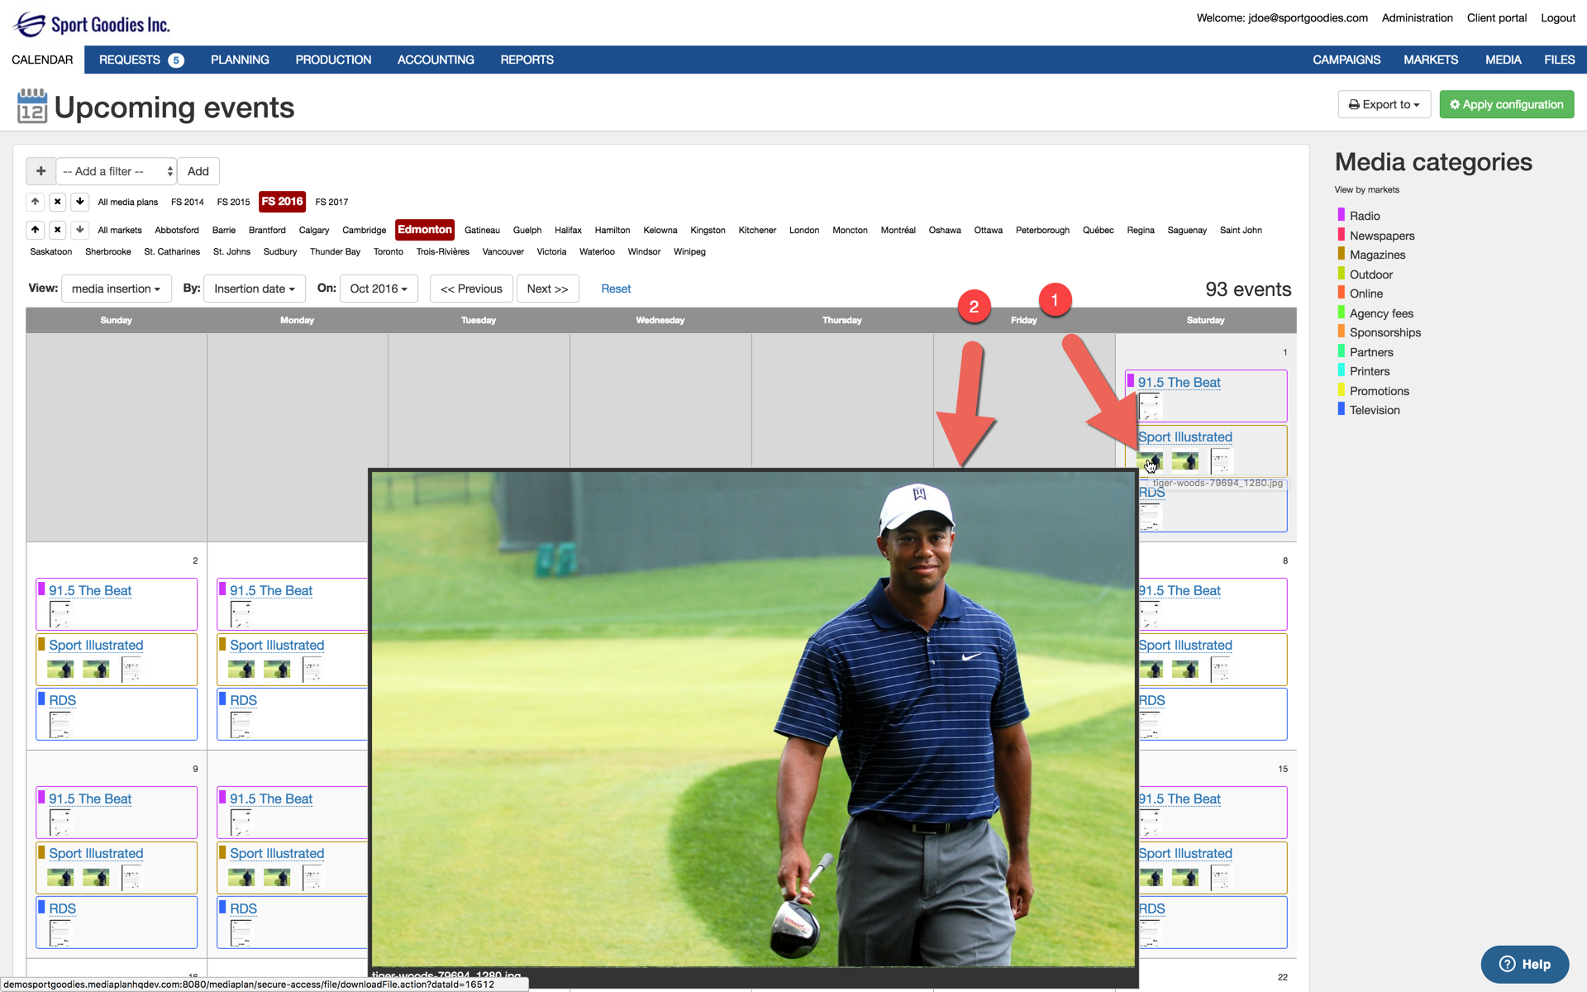Move the markets filter row up
The width and height of the screenshot is (1587, 992).
click(35, 230)
